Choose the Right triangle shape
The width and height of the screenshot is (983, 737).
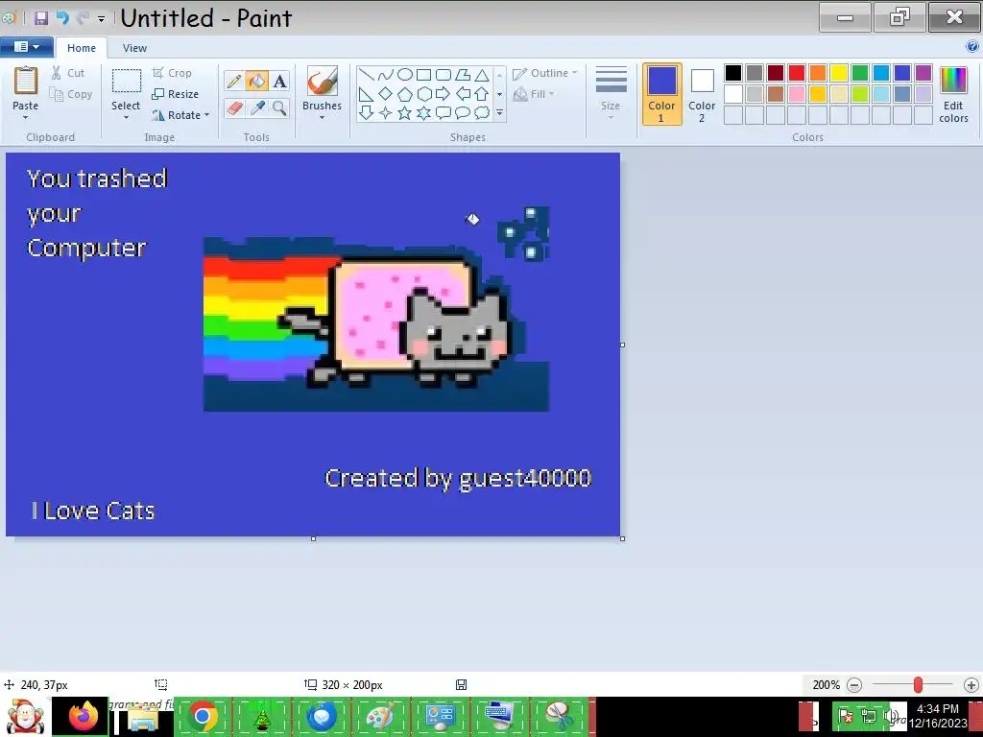coord(366,94)
